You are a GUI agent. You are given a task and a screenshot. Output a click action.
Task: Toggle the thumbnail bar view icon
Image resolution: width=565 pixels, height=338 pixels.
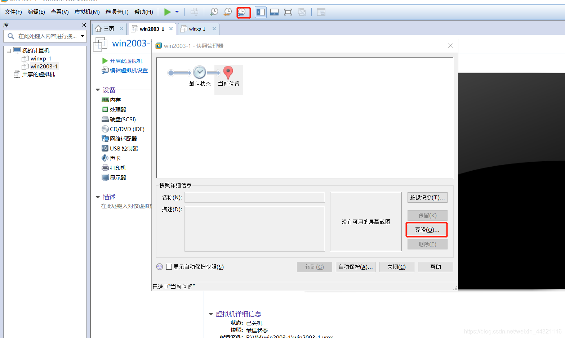tap(274, 12)
